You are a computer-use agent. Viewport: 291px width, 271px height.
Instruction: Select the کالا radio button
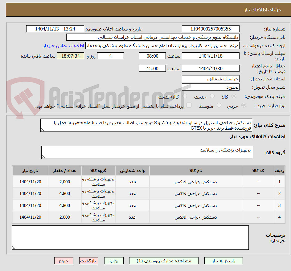(234, 96)
